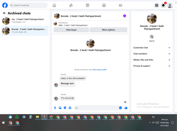Open Calculator from the taskbar
Image resolution: width=177 pixels, height=131 pixels.
click(31, 117)
